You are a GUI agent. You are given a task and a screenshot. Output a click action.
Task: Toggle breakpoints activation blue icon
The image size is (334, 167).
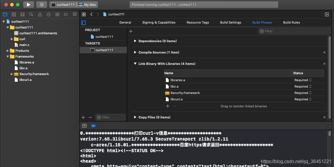click(93, 126)
